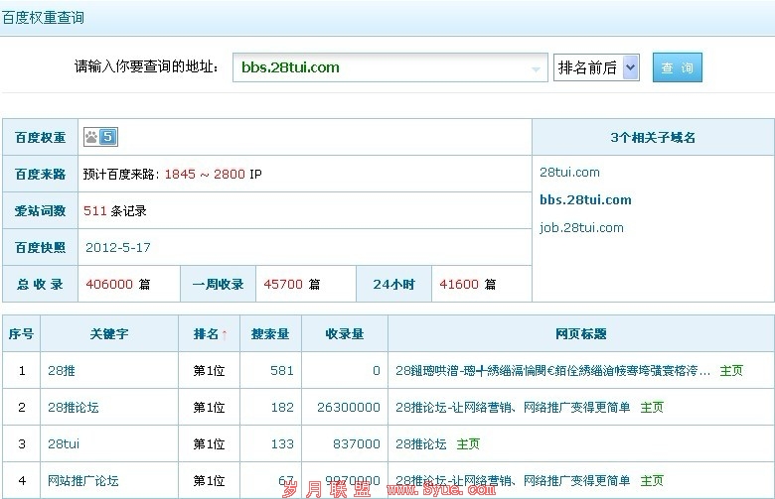Screen dimensions: 775x499
Task: Click 主页 link in the 网站推广论坛 row
Action: [x=652, y=480]
